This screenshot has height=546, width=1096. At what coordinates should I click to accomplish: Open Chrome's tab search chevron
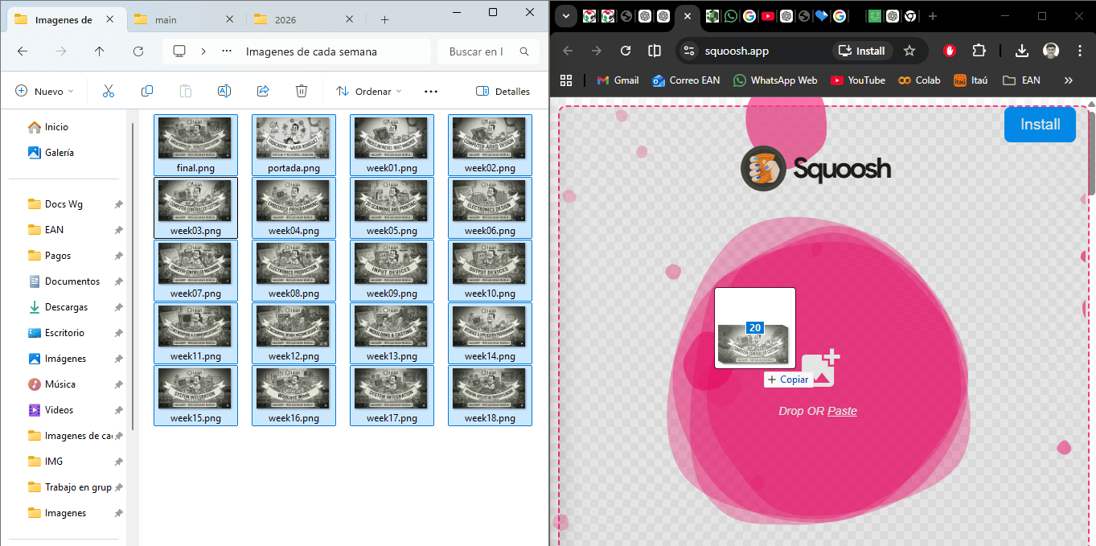pos(565,15)
